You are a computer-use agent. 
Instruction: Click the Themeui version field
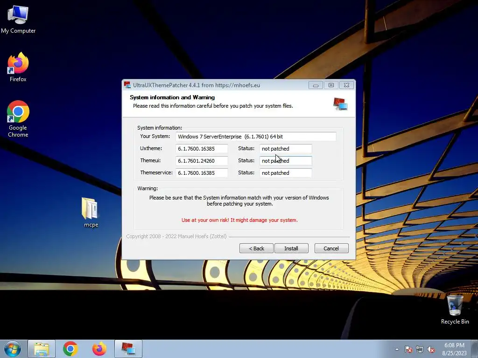click(x=202, y=161)
